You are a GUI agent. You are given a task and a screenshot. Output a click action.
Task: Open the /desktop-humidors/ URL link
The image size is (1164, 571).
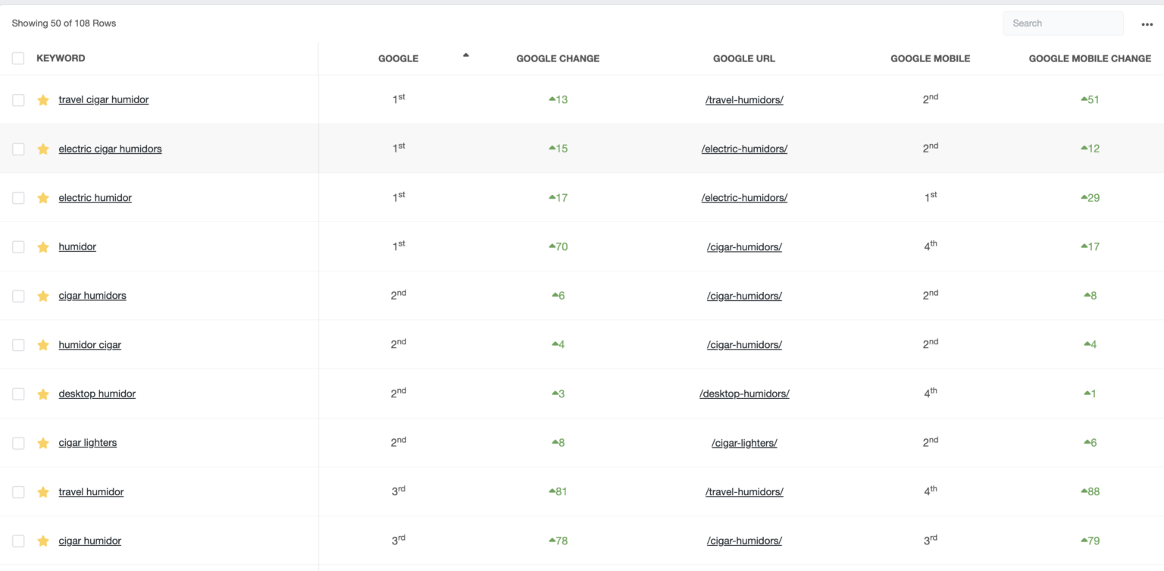tap(744, 394)
